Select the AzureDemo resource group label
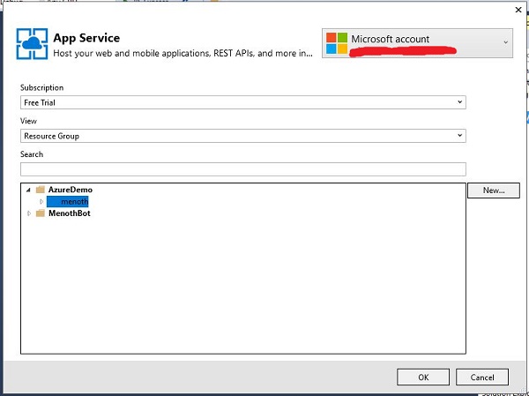529x396 pixels. click(x=71, y=190)
